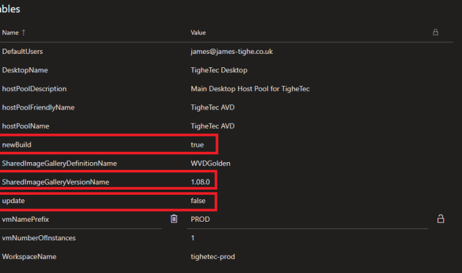The height and width of the screenshot is (273, 462).
Task: Toggle the secret lock on vmNamePrefix row
Action: pyautogui.click(x=441, y=219)
